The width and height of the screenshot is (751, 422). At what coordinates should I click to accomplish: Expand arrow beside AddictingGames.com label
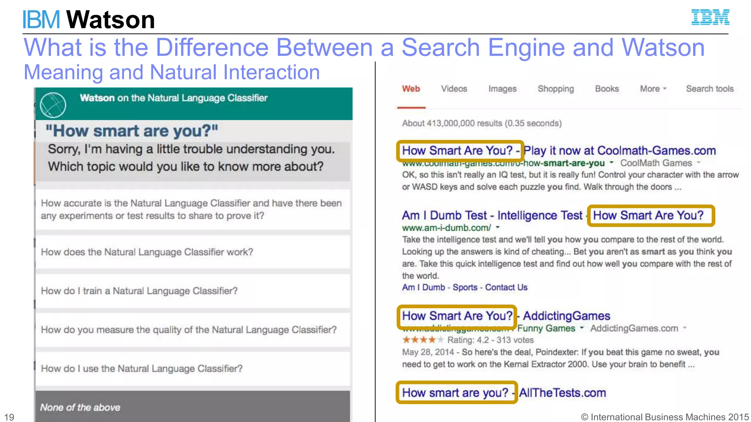pyautogui.click(x=685, y=328)
